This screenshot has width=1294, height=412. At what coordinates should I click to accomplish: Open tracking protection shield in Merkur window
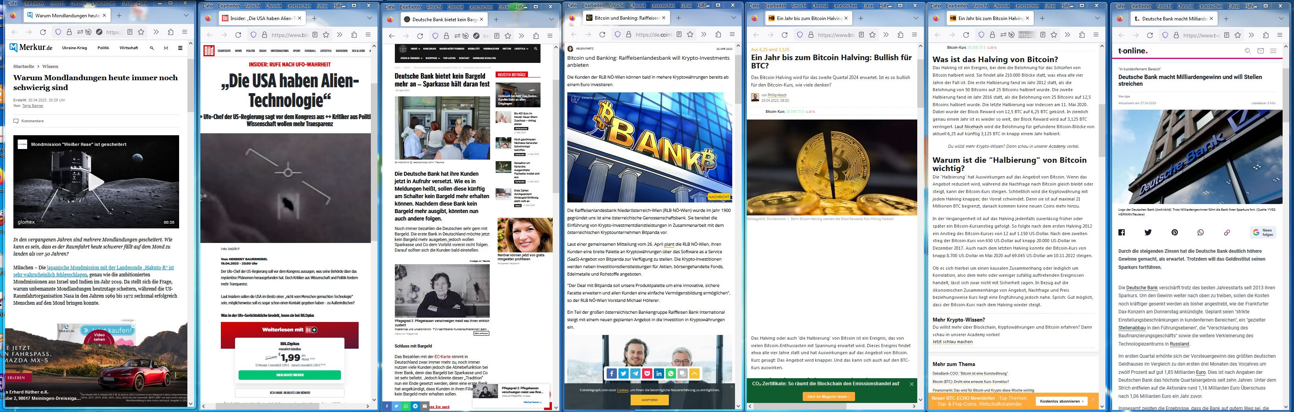(58, 32)
